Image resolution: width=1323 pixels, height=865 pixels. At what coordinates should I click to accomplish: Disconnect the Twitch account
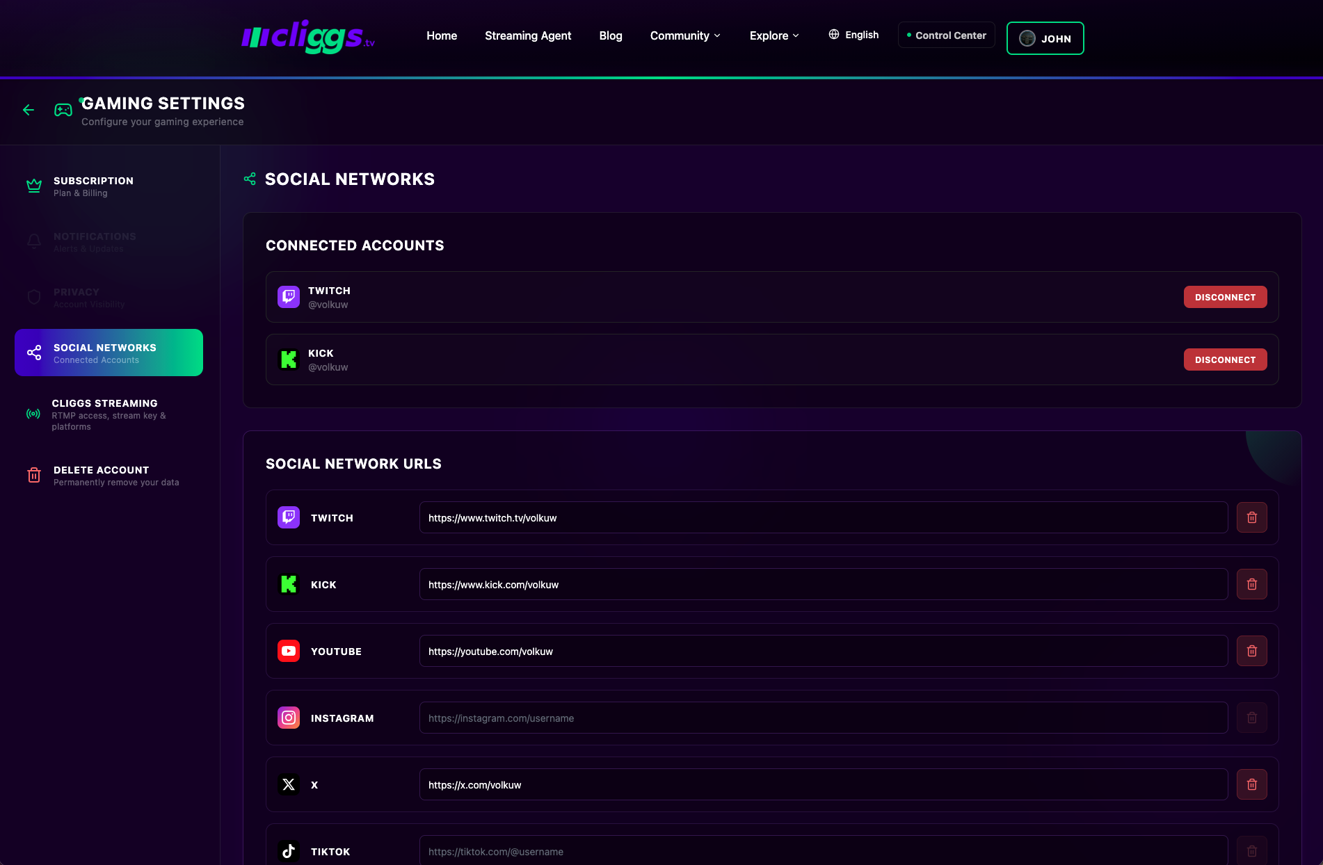1225,297
